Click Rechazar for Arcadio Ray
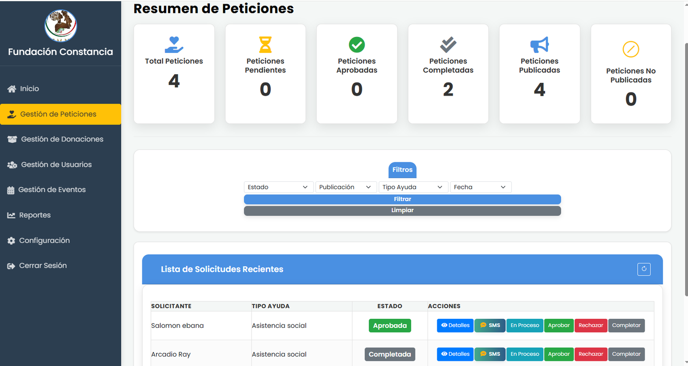 click(591, 354)
